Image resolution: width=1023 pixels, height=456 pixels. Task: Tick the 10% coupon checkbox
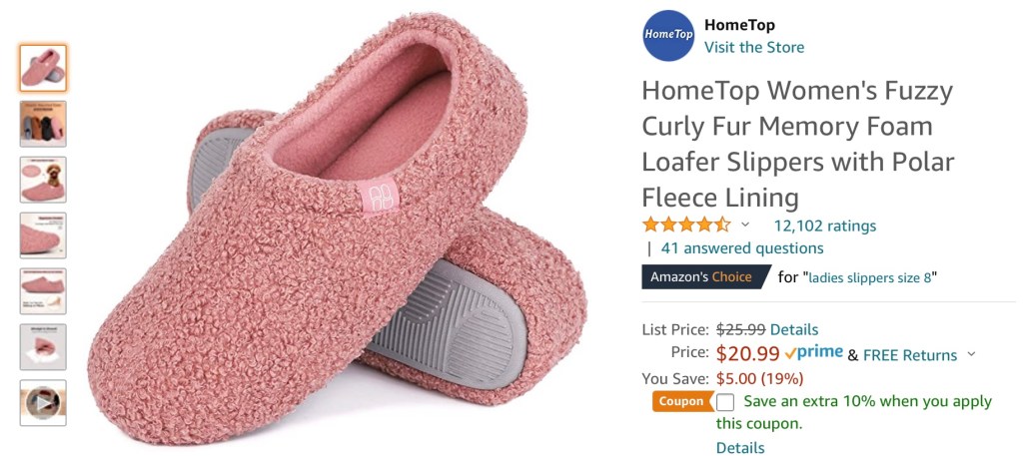coord(725,402)
